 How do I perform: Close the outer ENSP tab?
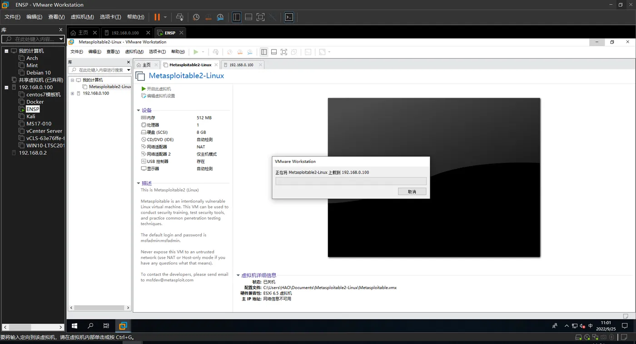[181, 33]
